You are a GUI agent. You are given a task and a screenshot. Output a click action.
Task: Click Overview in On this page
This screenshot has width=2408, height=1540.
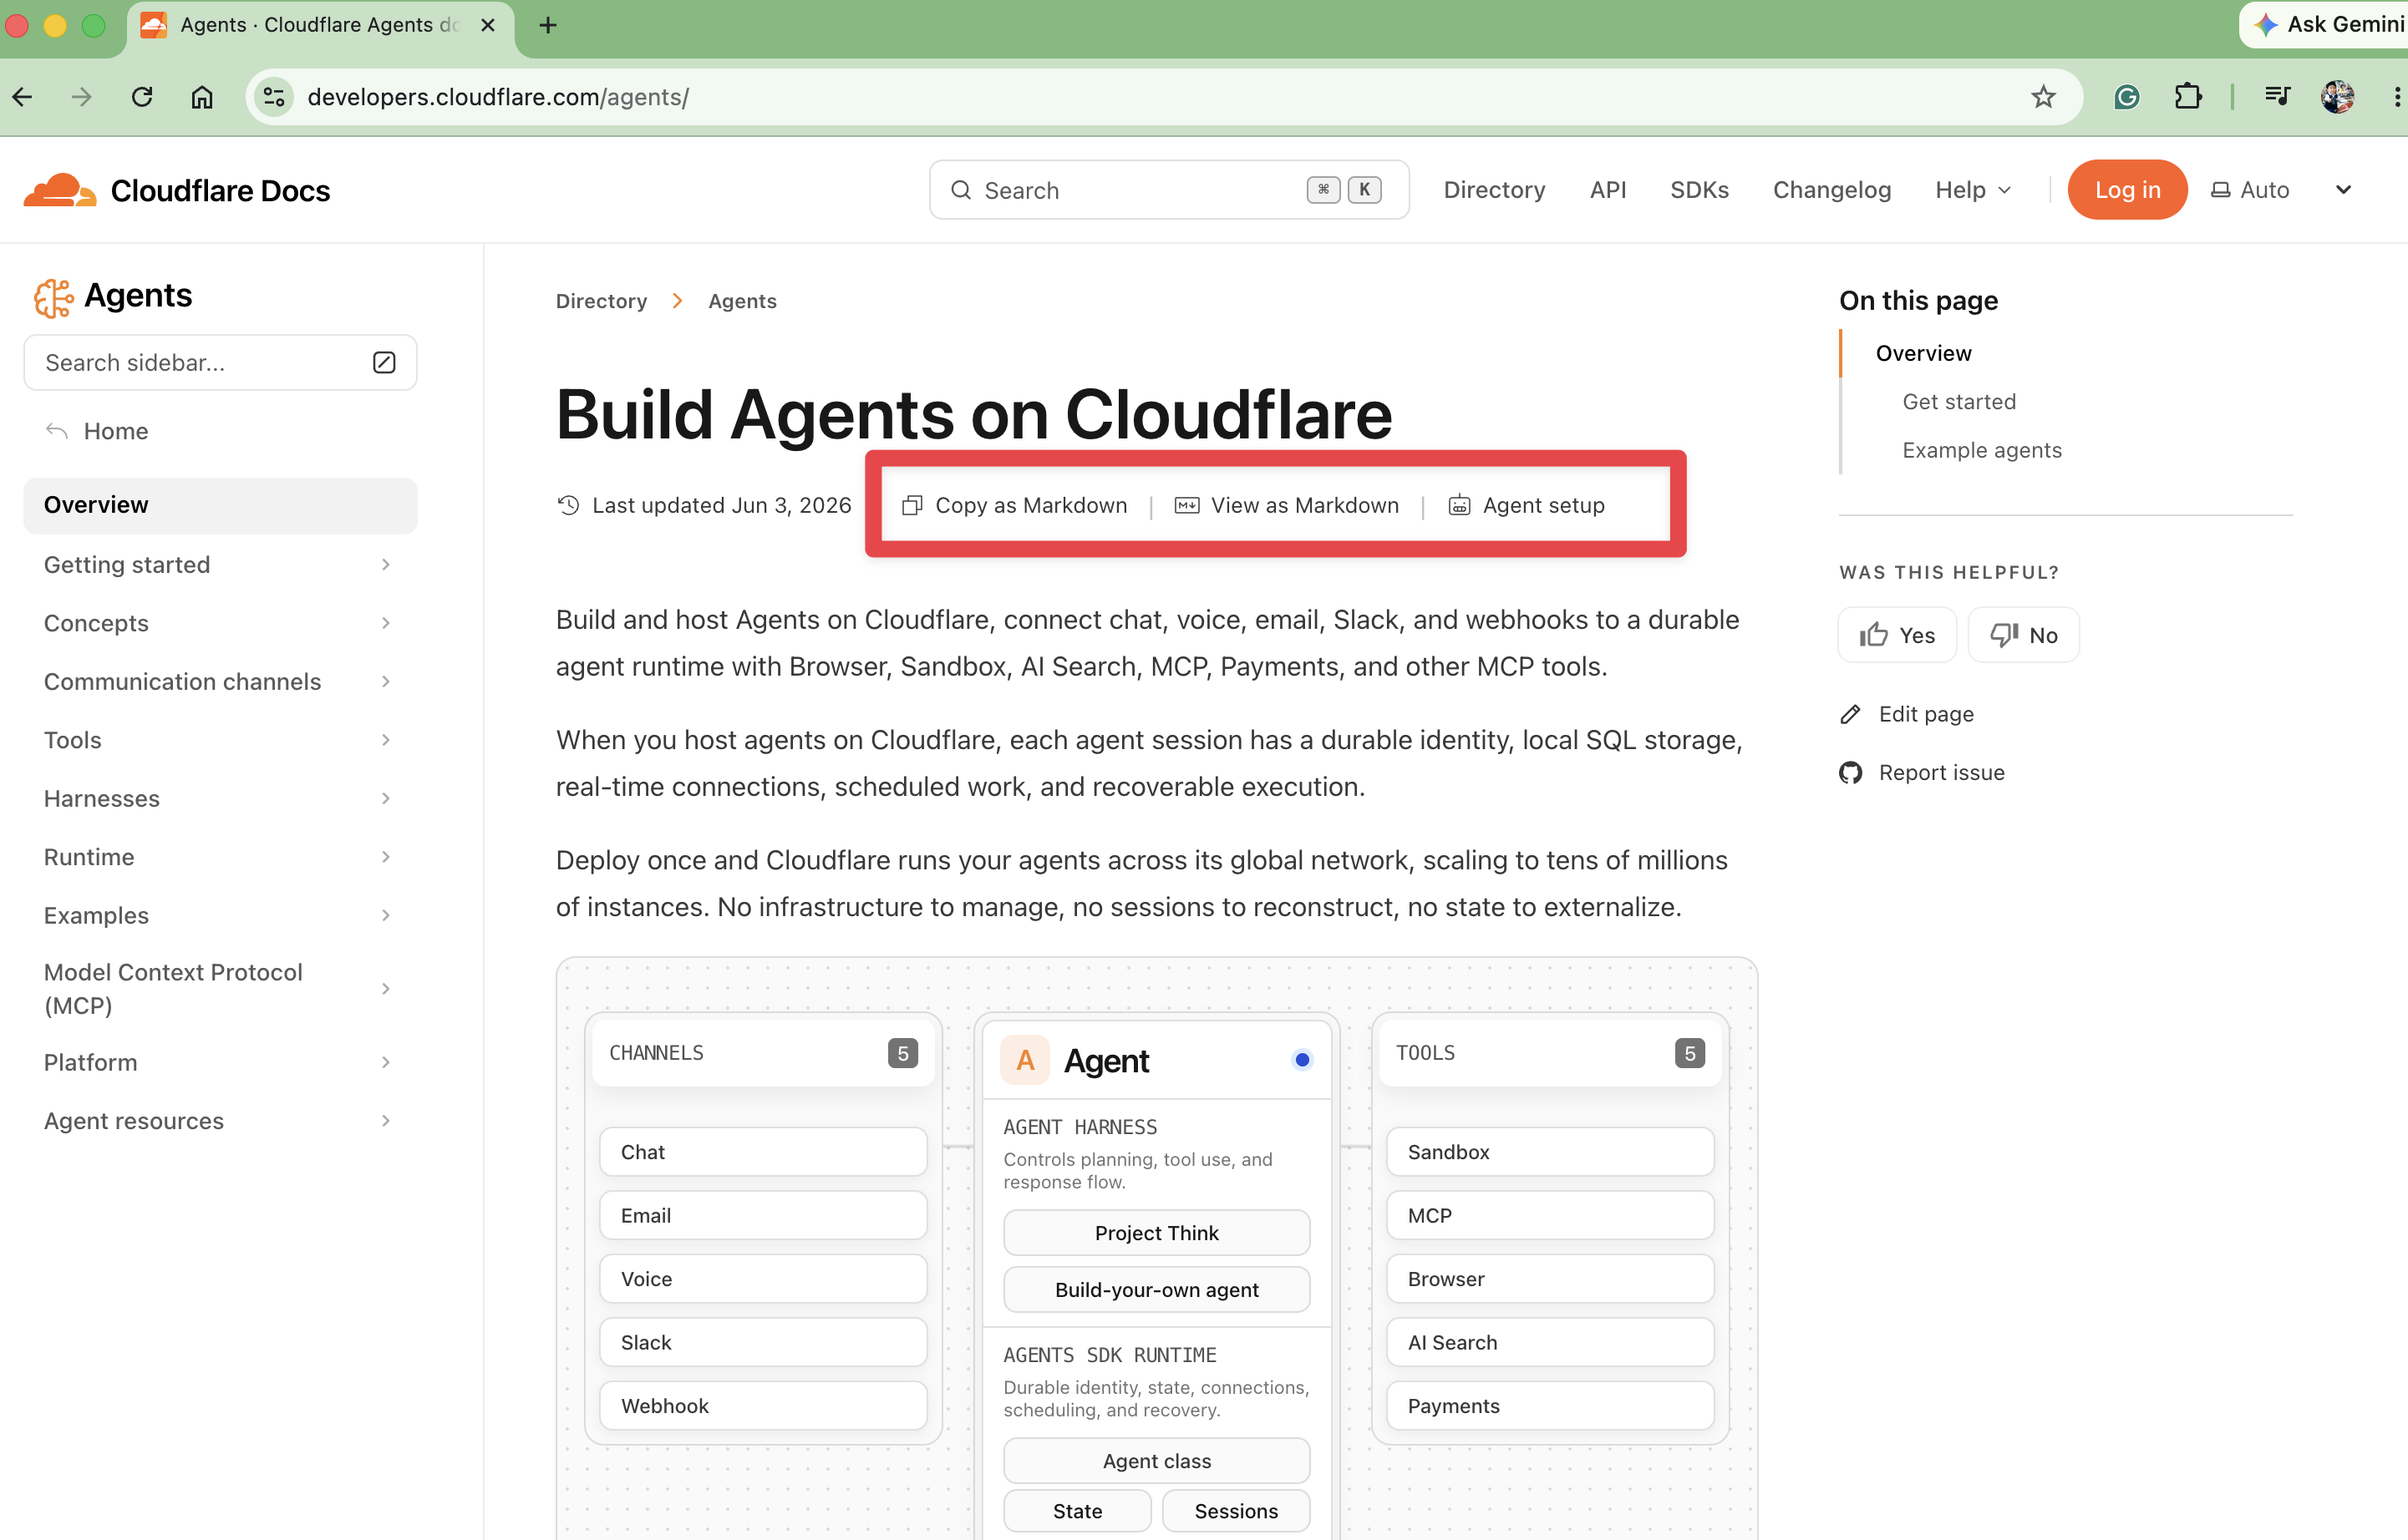click(1923, 353)
